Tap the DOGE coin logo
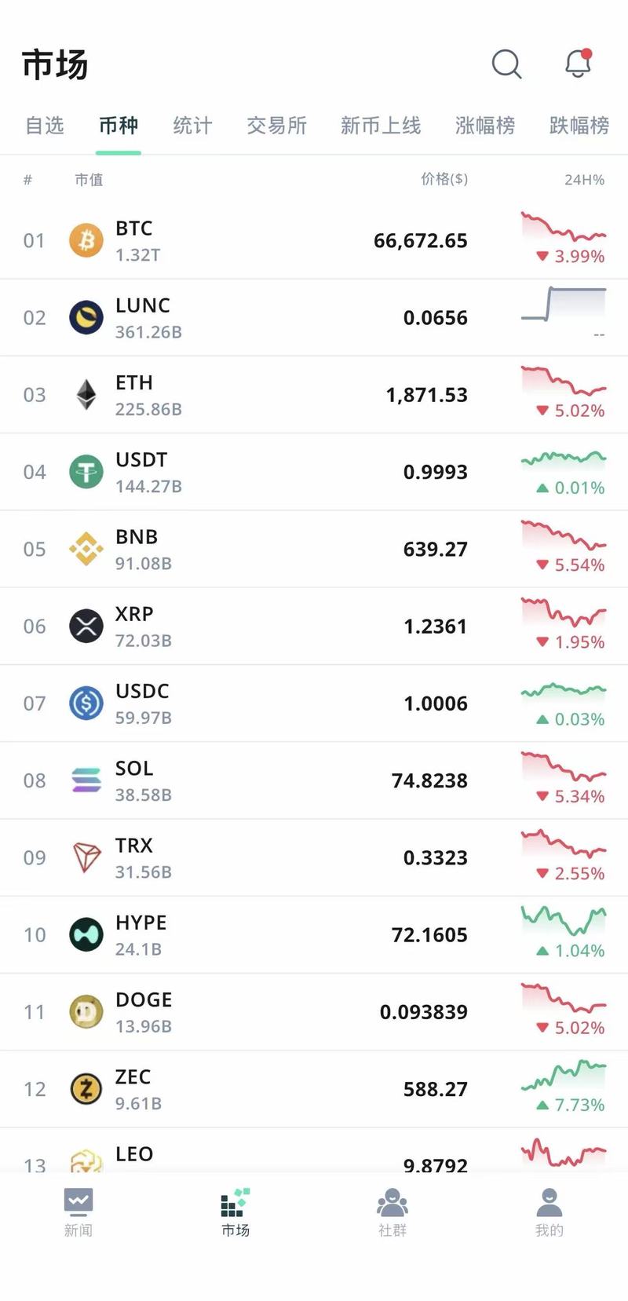628x1301 pixels. 86,1012
